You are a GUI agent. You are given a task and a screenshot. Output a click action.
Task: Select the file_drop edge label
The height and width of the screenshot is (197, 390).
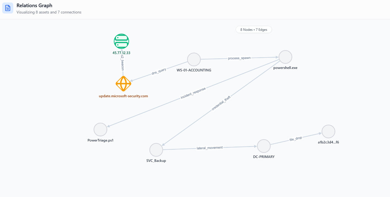coord(296,138)
